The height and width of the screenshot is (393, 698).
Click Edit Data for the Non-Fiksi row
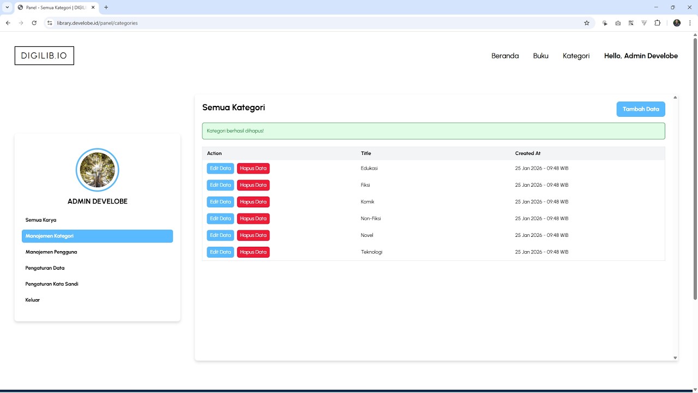[x=220, y=219]
